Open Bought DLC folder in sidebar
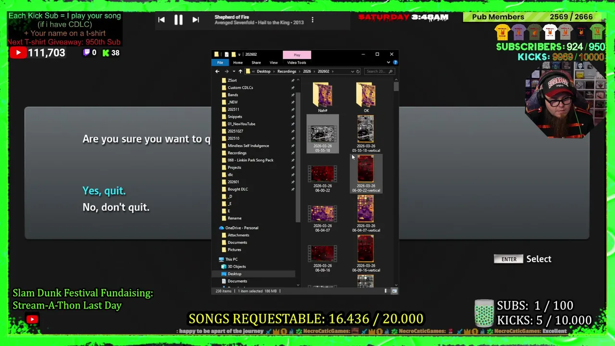Screen dimensions: 615x346 pyautogui.click(x=237, y=189)
